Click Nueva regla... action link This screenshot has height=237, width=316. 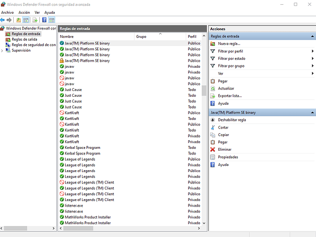pos(229,44)
